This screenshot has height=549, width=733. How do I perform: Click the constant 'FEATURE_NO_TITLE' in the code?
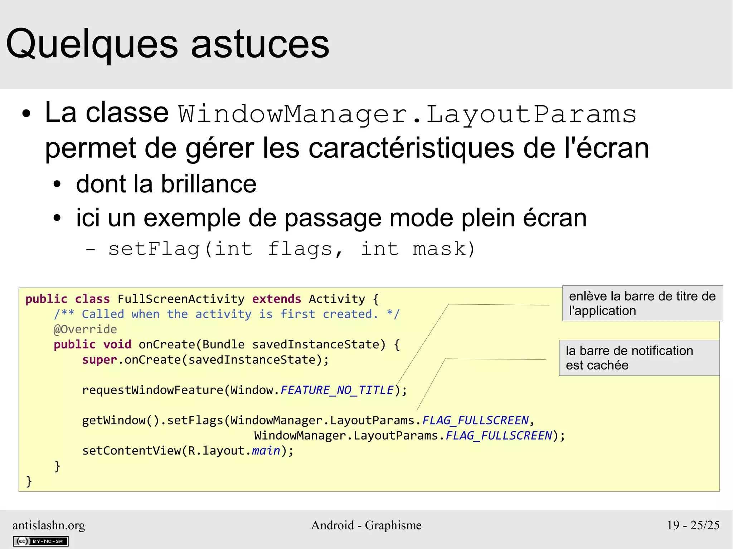tap(337, 390)
